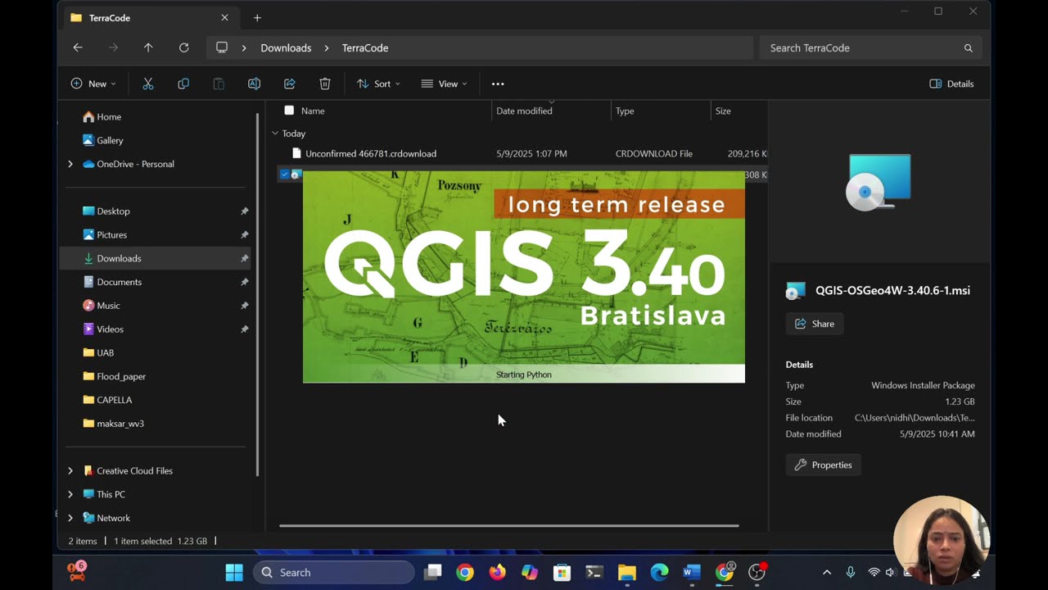Click the Wi-Fi icon in system tray
The height and width of the screenshot is (590, 1048).
click(874, 572)
